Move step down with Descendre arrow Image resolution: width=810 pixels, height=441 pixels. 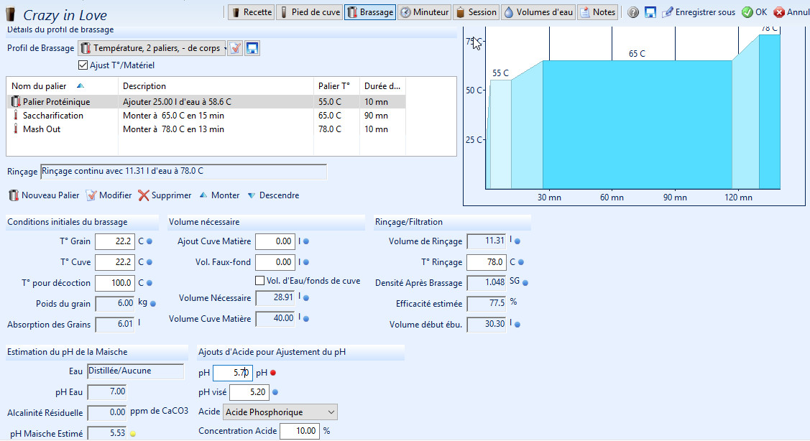point(252,195)
